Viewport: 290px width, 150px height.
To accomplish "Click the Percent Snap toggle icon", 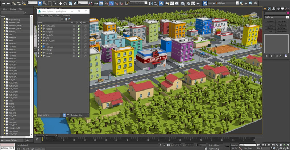I will pyautogui.click(x=116, y=3).
